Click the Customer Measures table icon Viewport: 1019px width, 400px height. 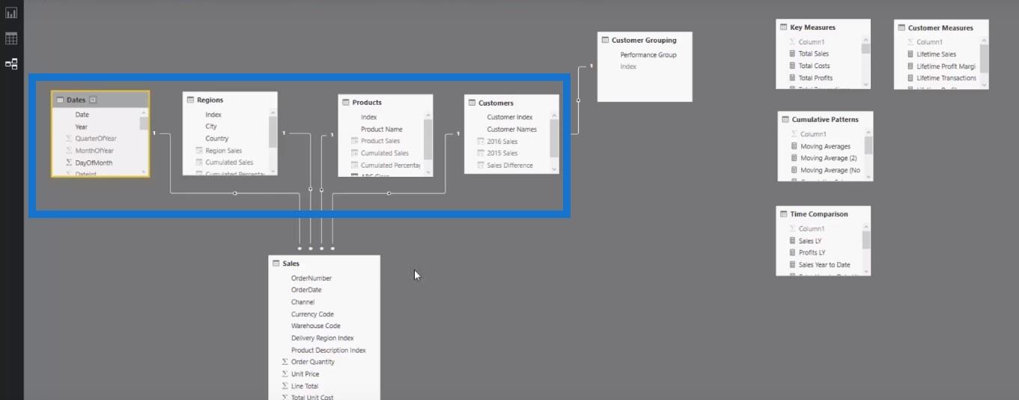(901, 28)
